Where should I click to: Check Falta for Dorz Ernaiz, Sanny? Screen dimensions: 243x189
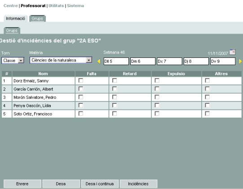[81, 80]
